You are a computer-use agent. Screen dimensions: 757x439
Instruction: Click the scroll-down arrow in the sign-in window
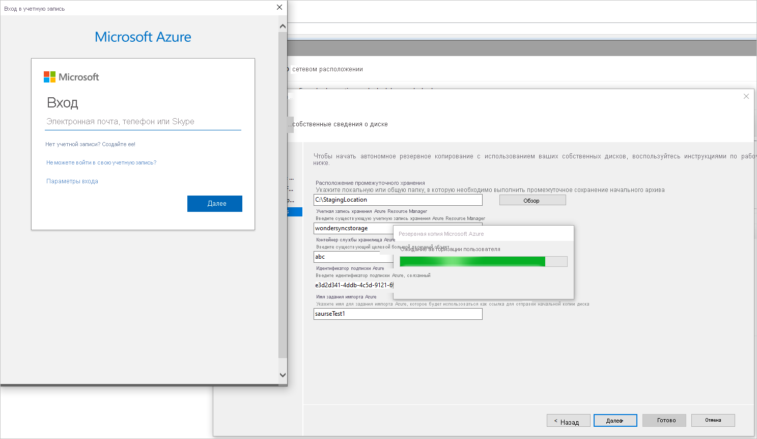[x=282, y=374]
